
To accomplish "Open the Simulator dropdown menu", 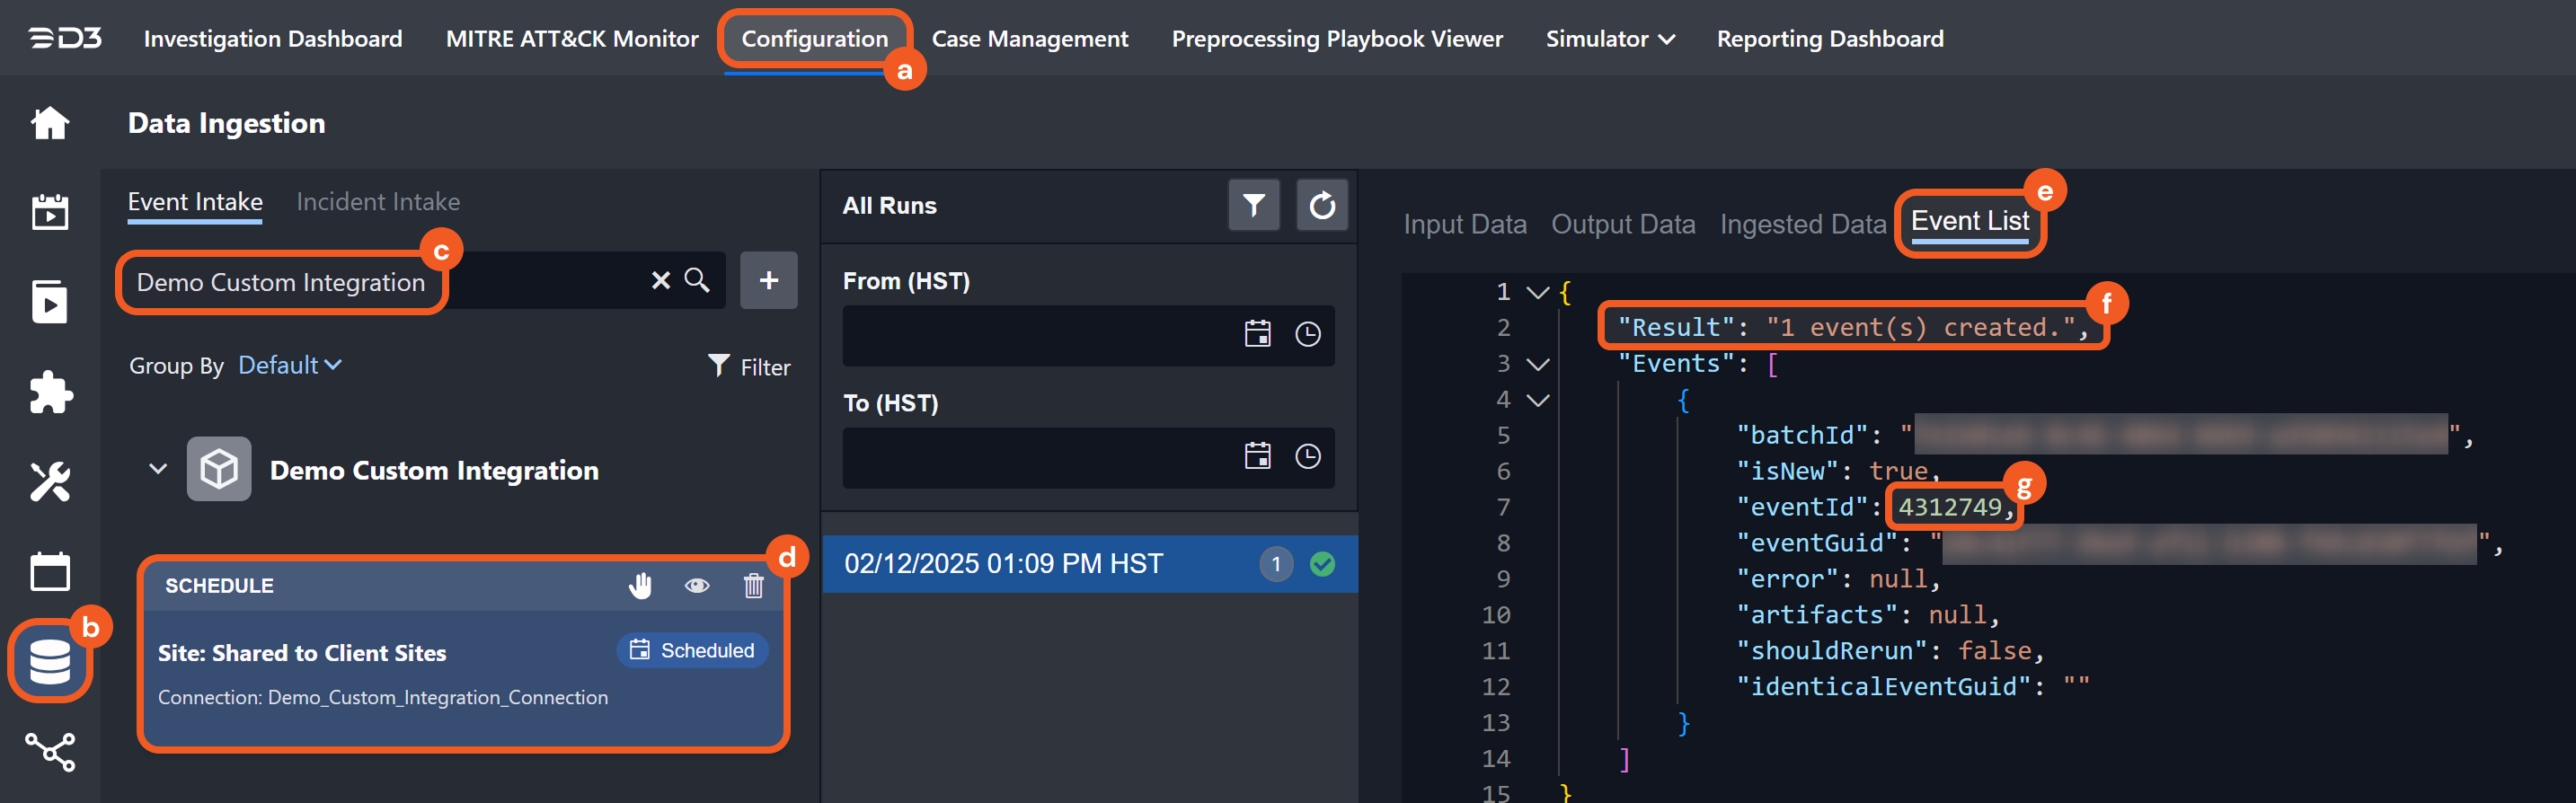I will (1609, 39).
